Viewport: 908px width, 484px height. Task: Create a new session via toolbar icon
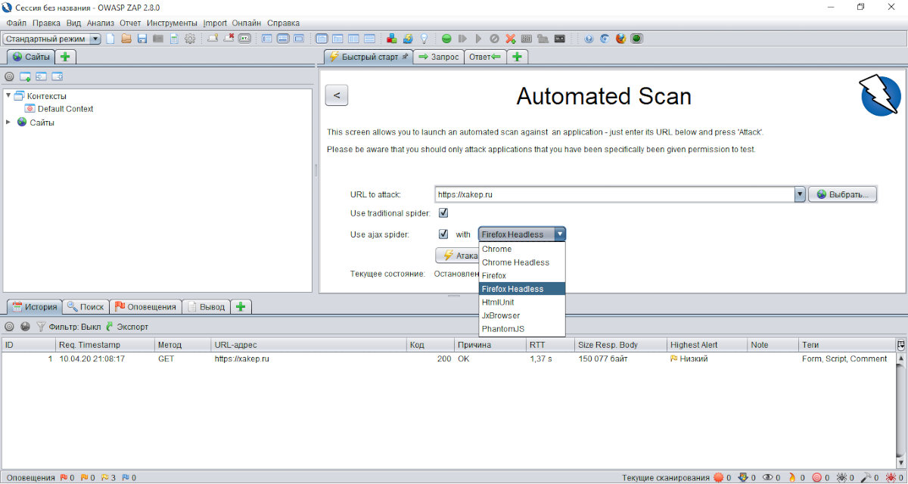pyautogui.click(x=110, y=39)
